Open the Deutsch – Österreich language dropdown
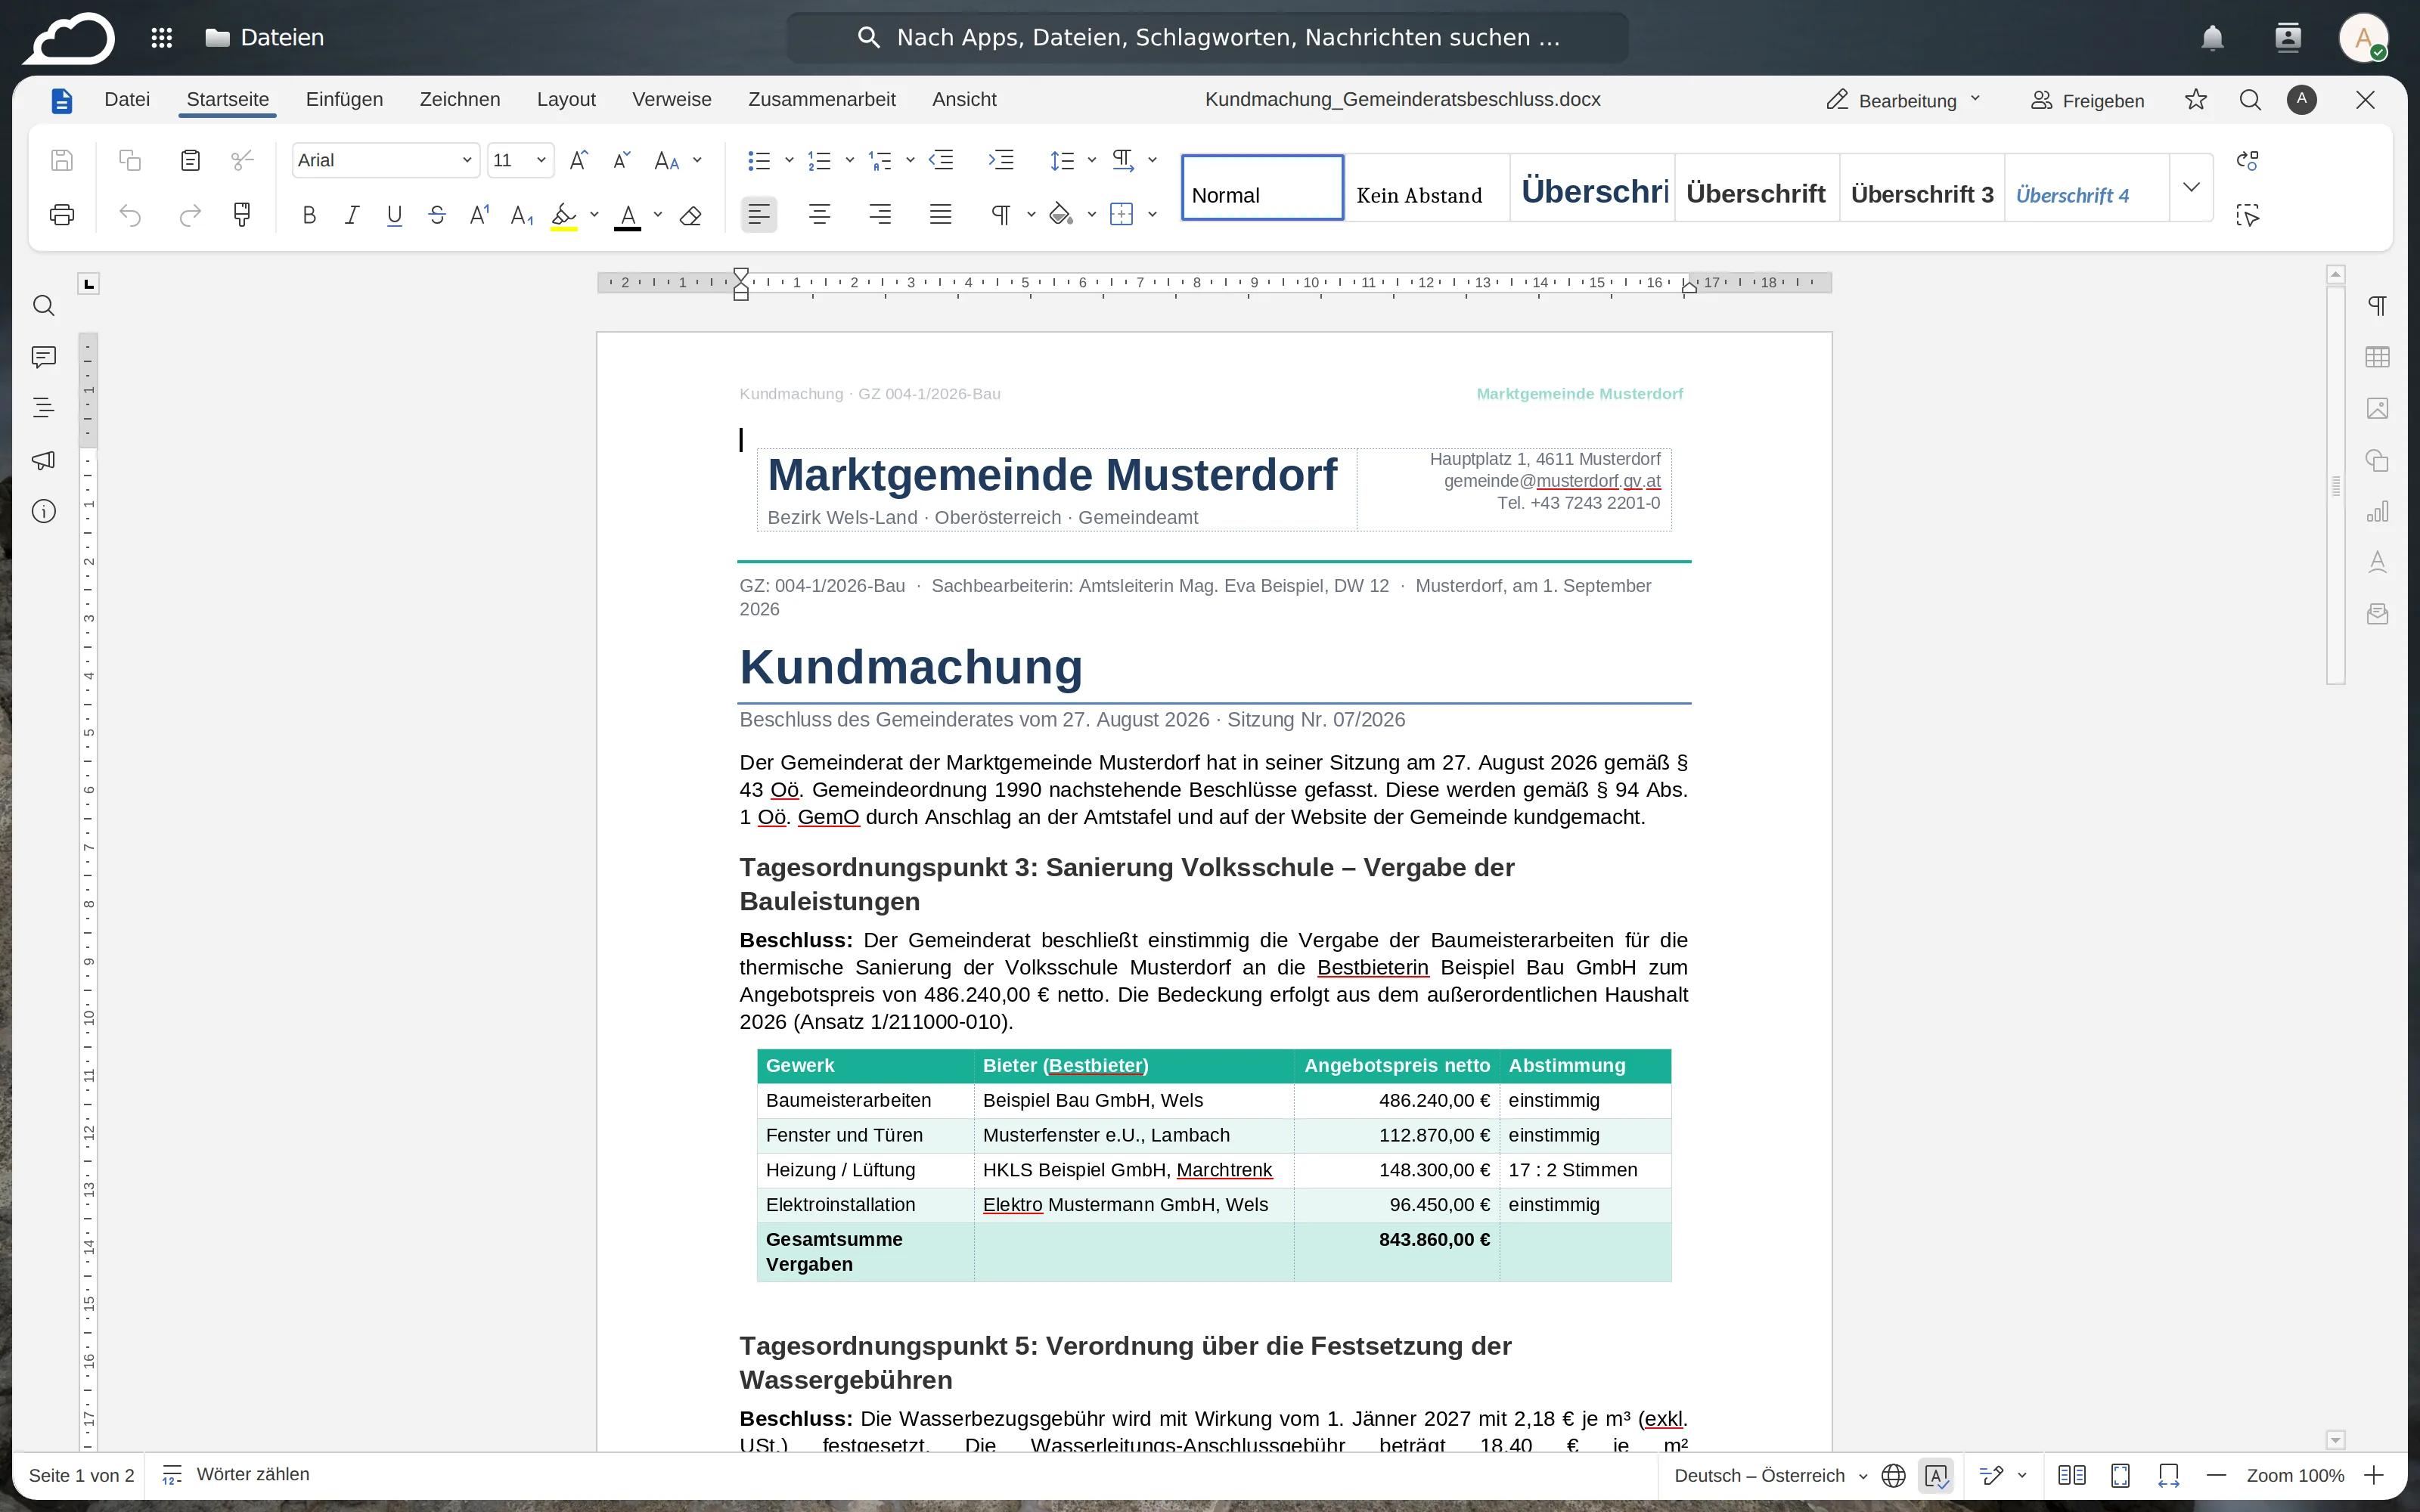 click(x=1770, y=1476)
